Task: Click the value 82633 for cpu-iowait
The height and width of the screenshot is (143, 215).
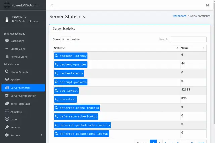Action: click(186, 90)
